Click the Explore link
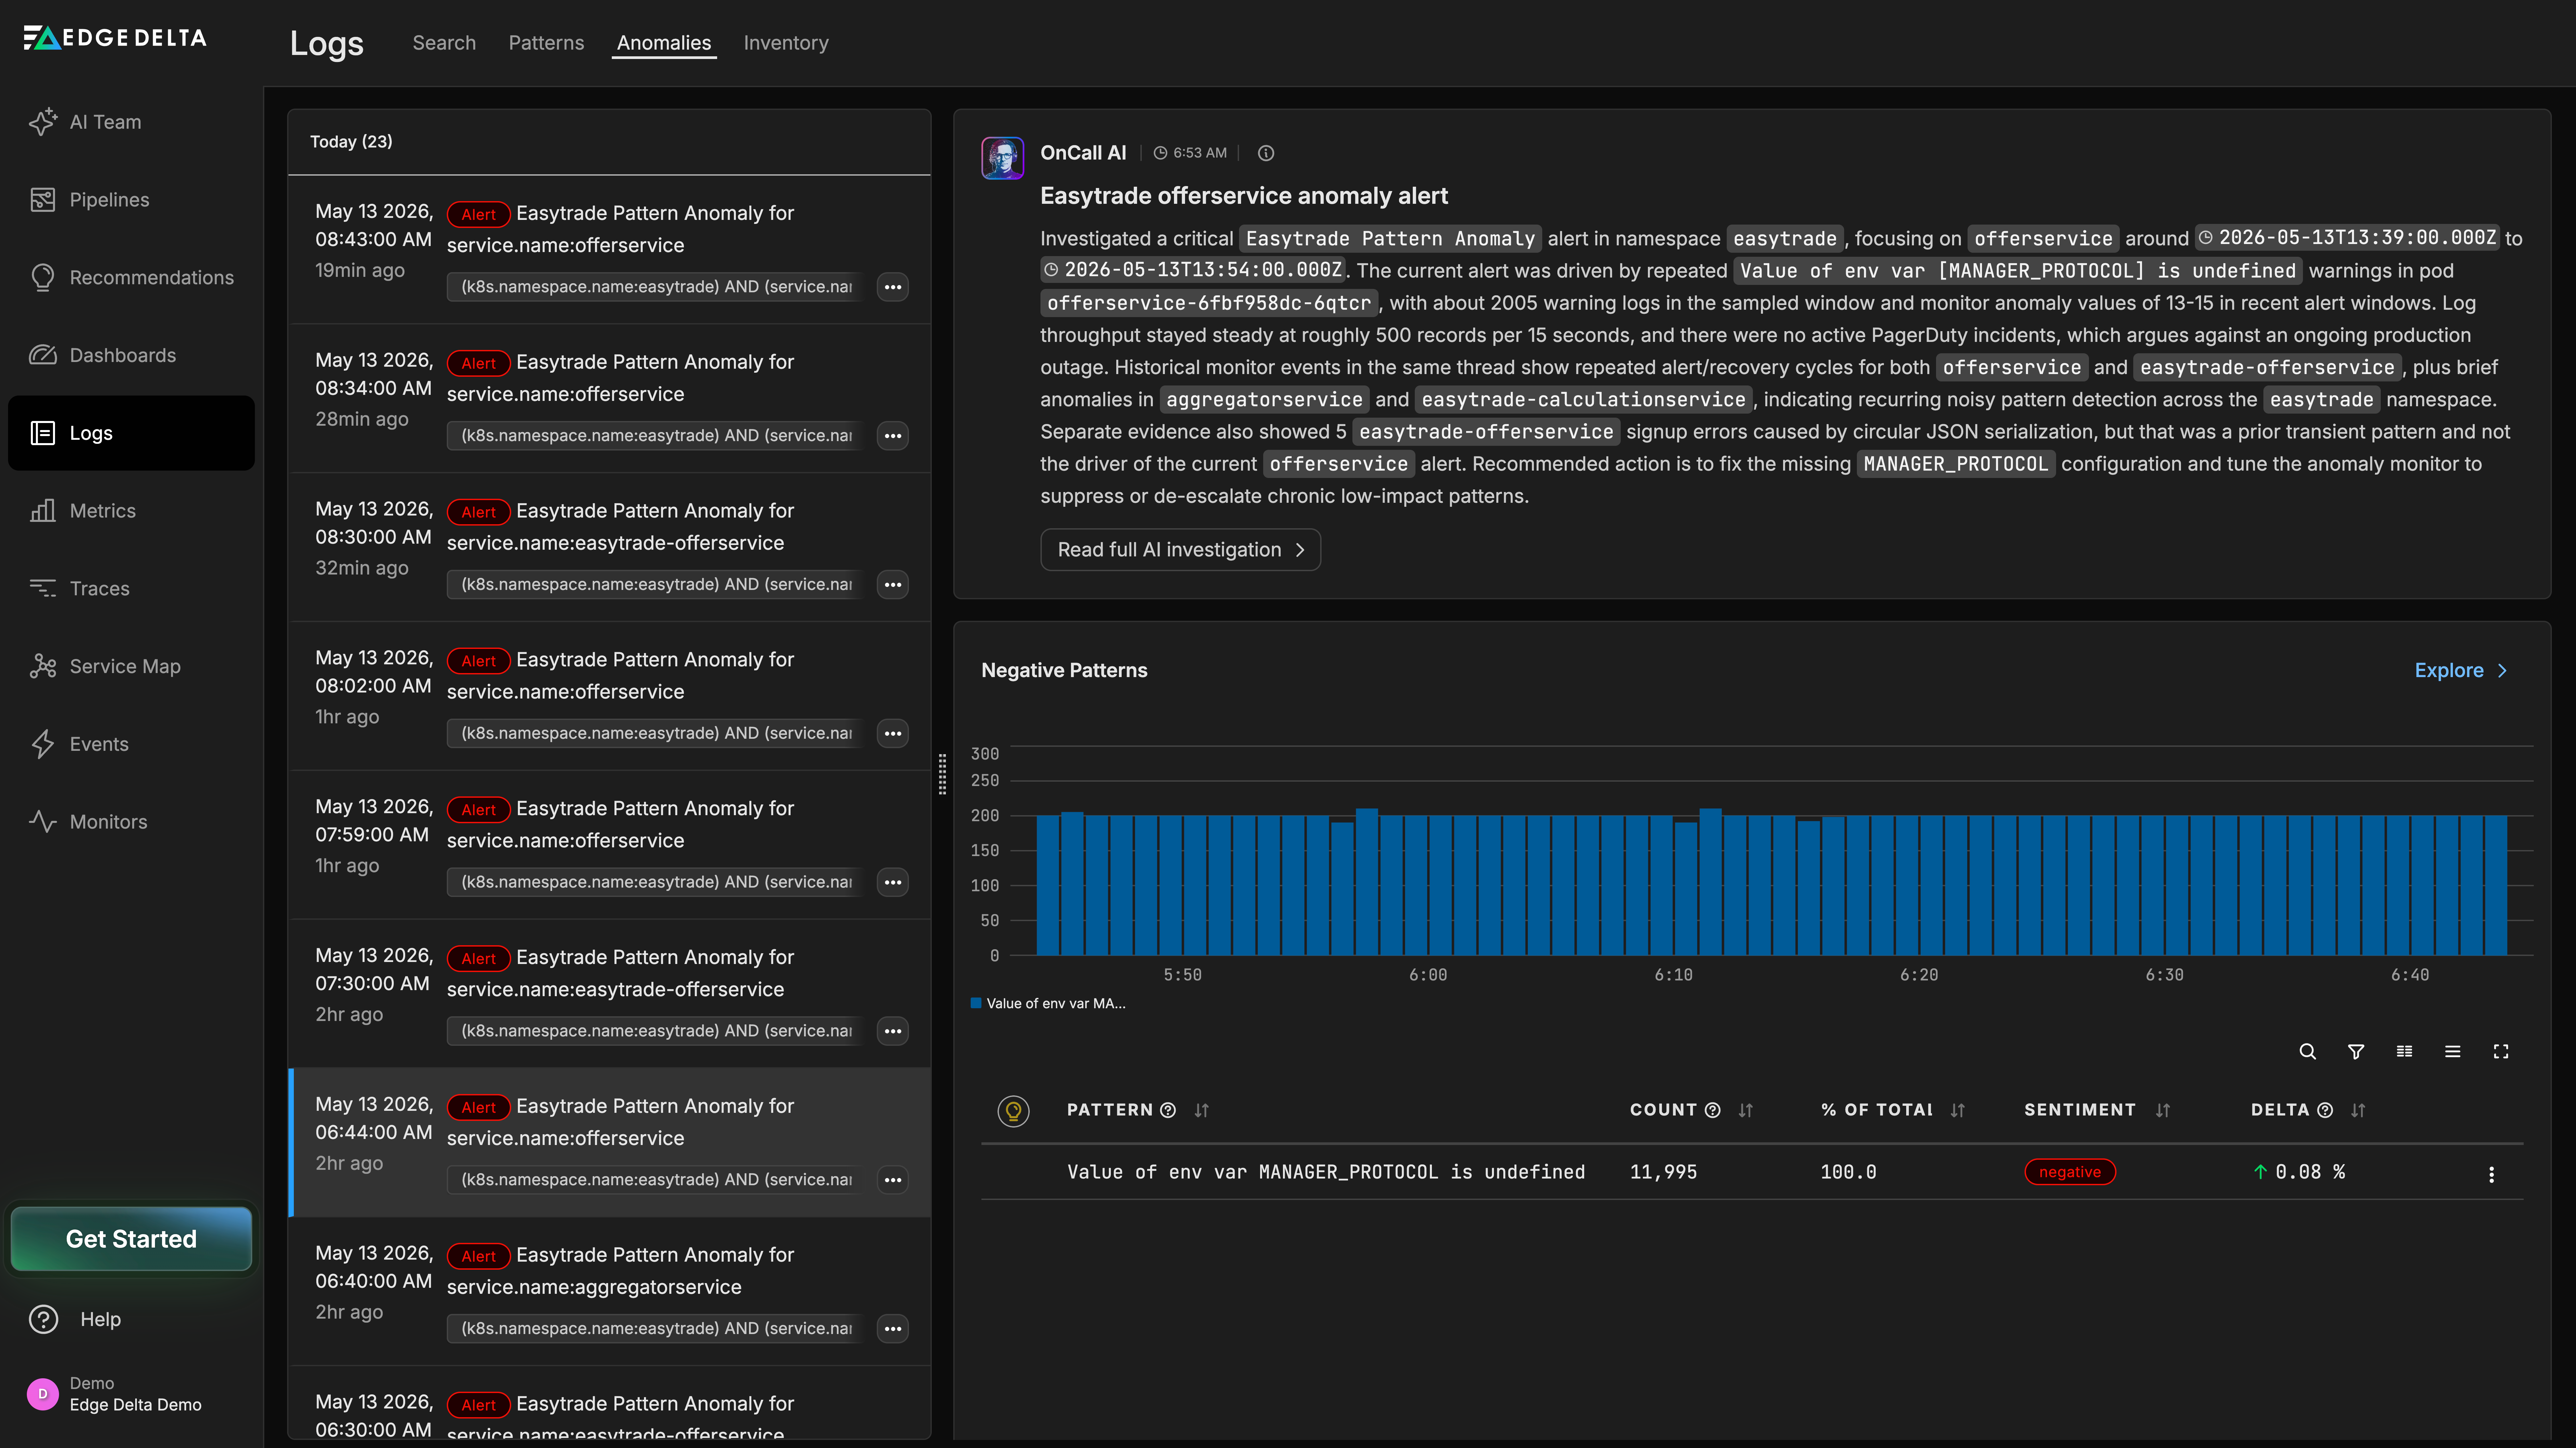Viewport: 2576px width, 1448px height. (2461, 670)
